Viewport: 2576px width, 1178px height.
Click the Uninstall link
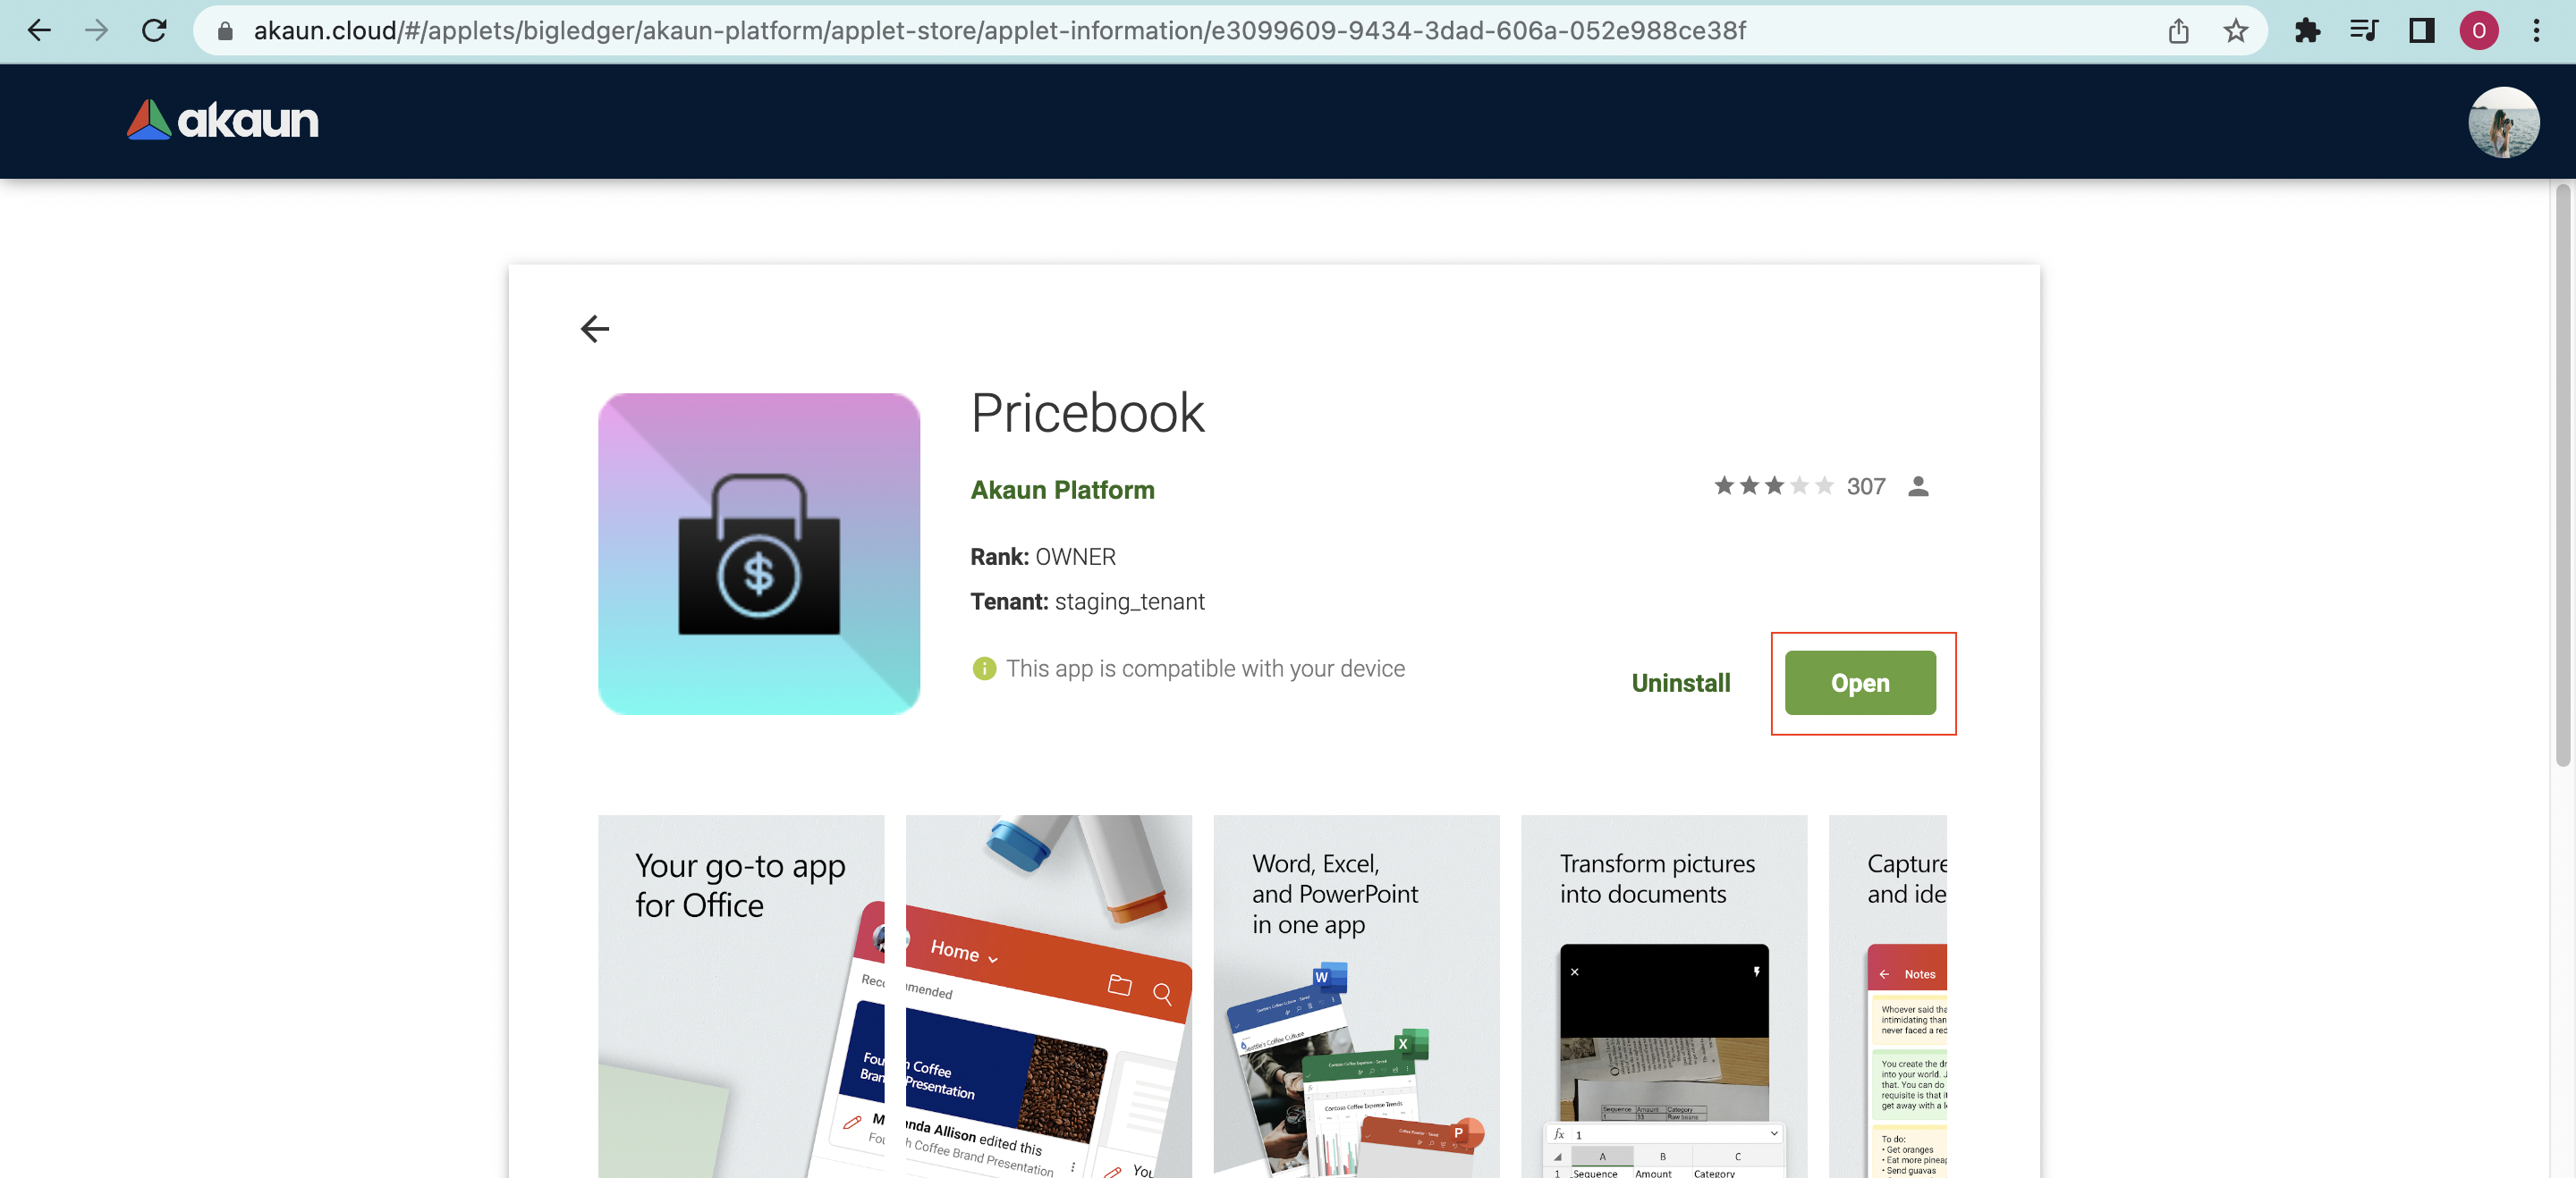tap(1680, 683)
